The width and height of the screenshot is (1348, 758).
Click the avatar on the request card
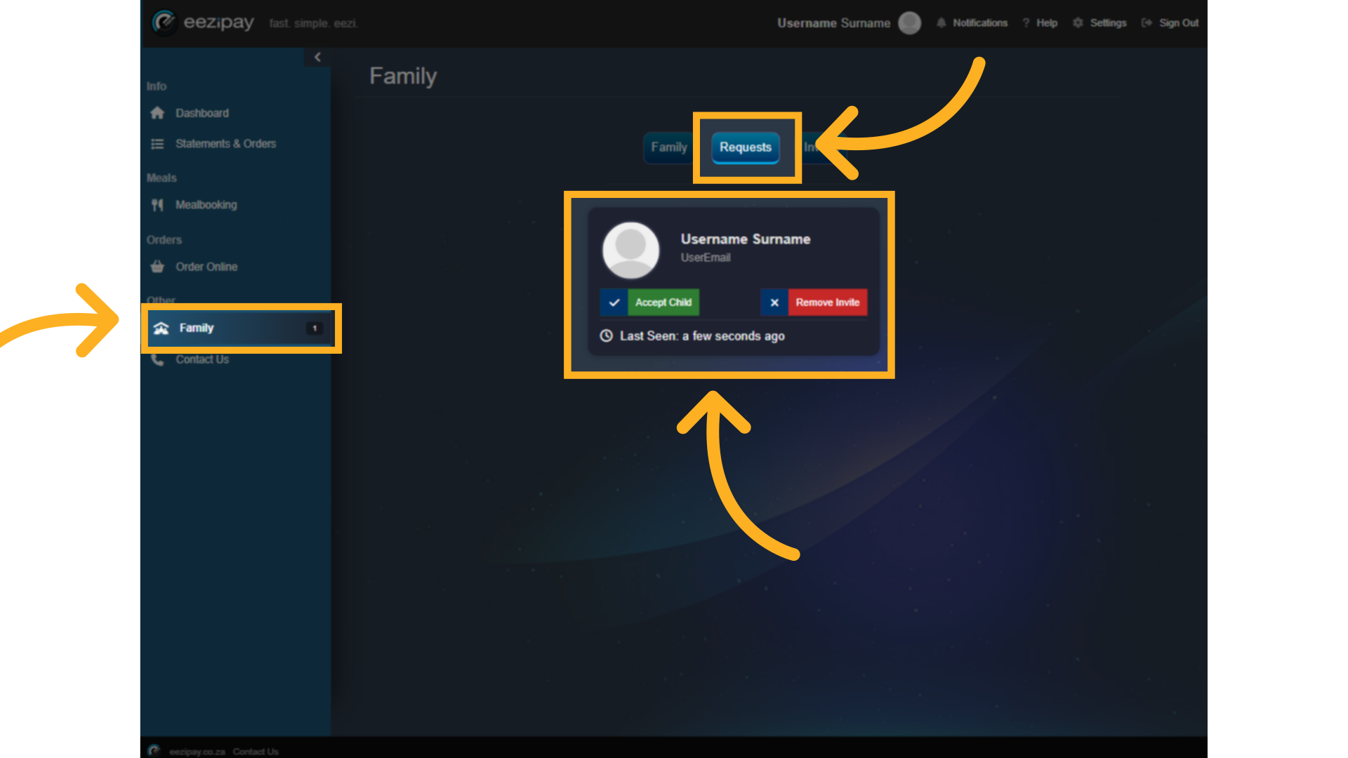630,251
